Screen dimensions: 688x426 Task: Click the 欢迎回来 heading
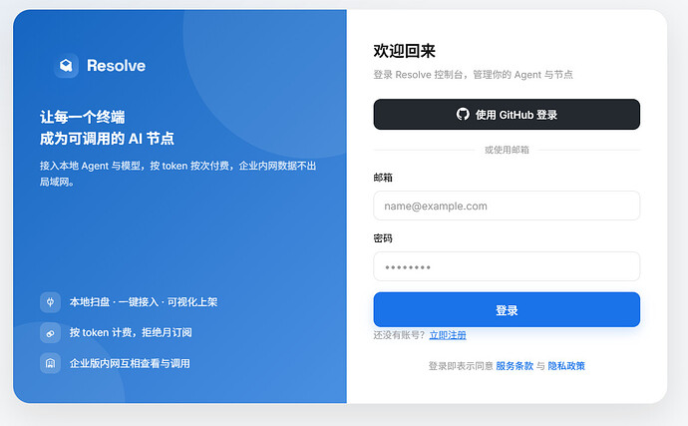pos(404,51)
